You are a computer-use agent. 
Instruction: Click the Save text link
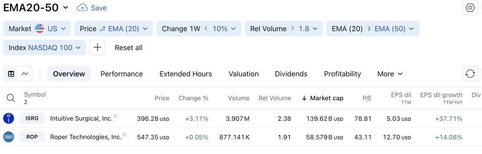point(99,8)
